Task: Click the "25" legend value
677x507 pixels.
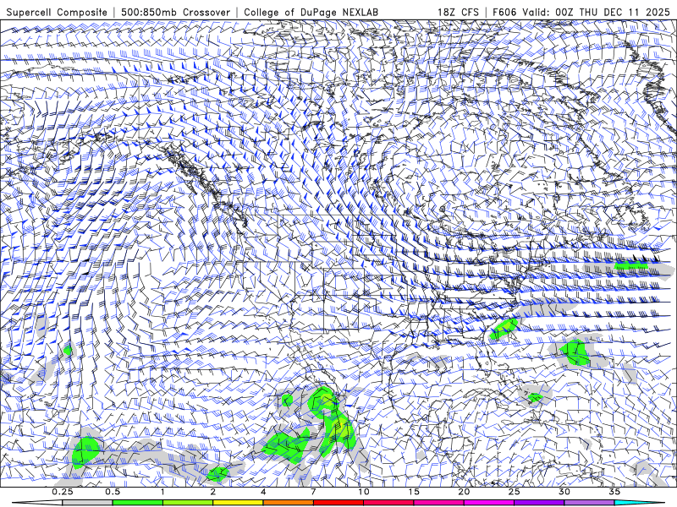Action: pyautogui.click(x=514, y=492)
